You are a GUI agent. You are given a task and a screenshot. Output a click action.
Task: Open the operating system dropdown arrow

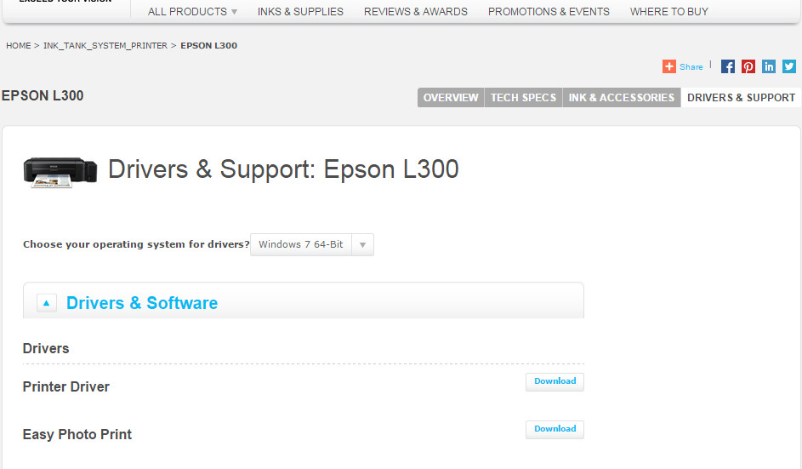click(x=362, y=245)
